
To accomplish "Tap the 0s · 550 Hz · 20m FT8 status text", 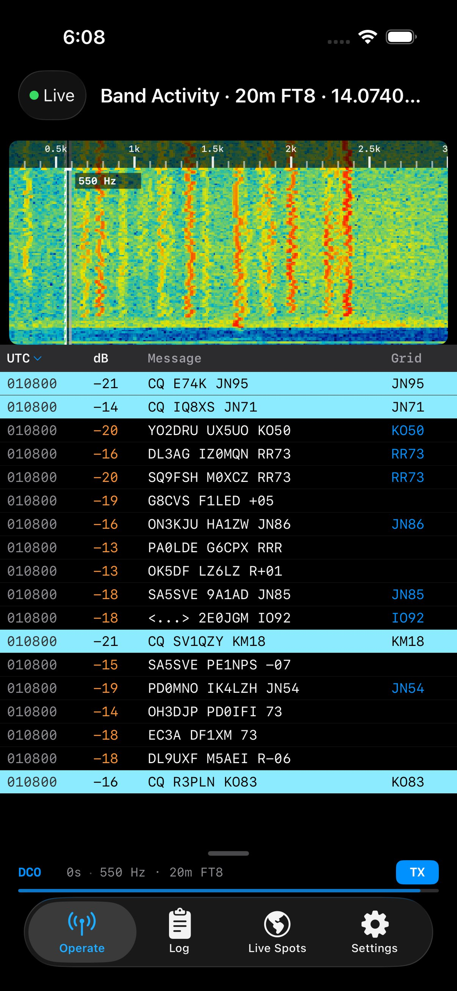I will (x=145, y=872).
